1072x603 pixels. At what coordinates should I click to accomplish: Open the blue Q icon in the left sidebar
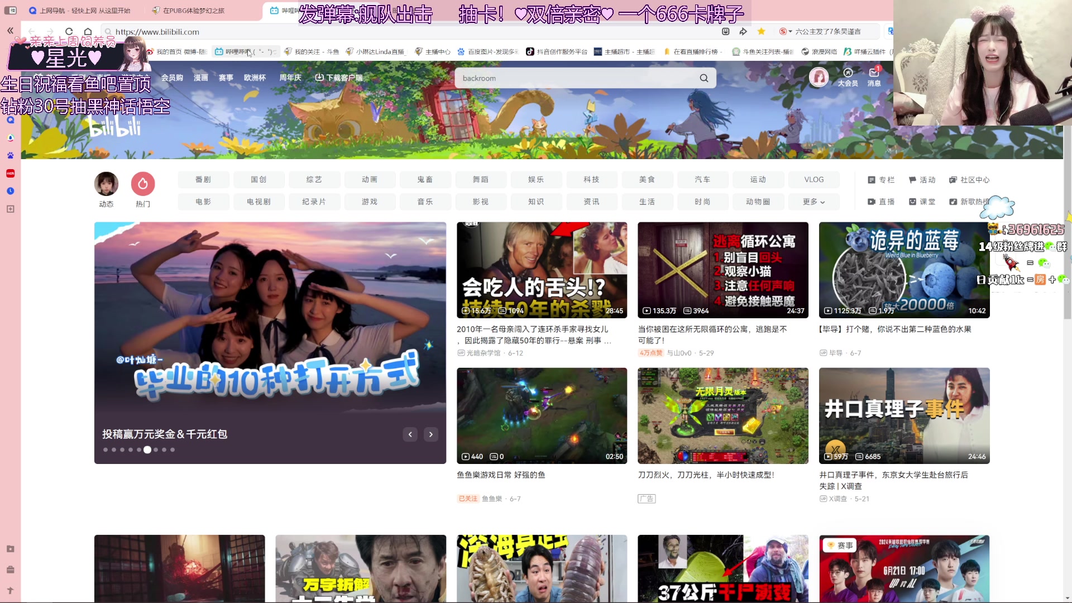pos(10,119)
